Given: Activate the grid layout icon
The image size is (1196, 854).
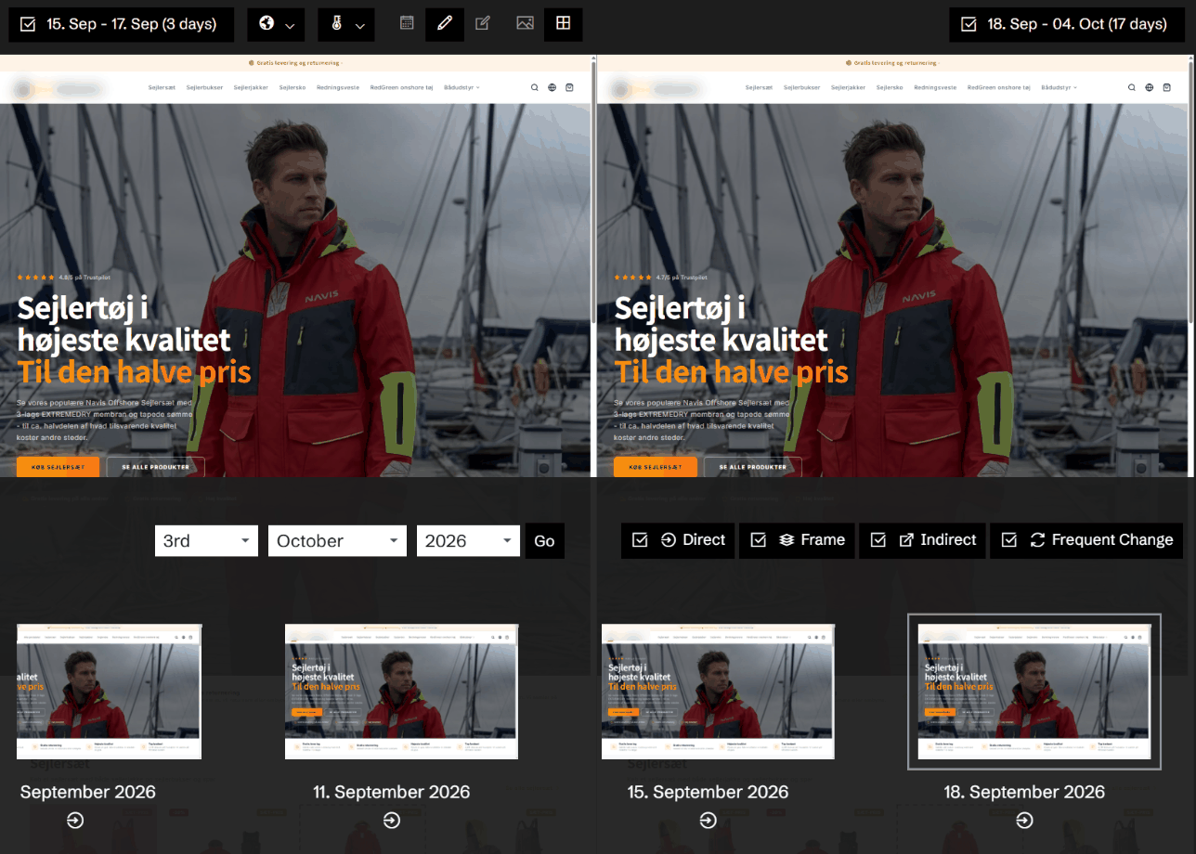Looking at the screenshot, I should pyautogui.click(x=563, y=23).
